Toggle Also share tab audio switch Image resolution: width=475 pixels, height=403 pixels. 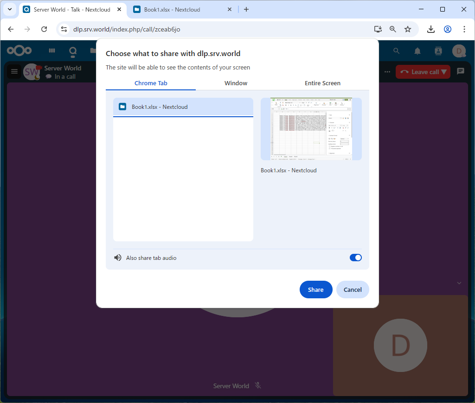(355, 258)
